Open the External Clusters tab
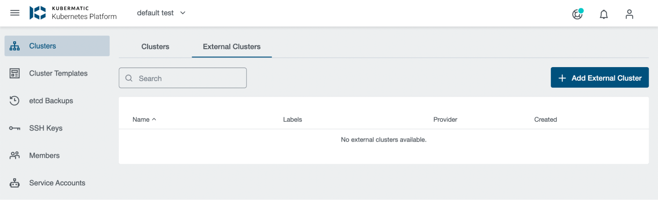 [231, 47]
